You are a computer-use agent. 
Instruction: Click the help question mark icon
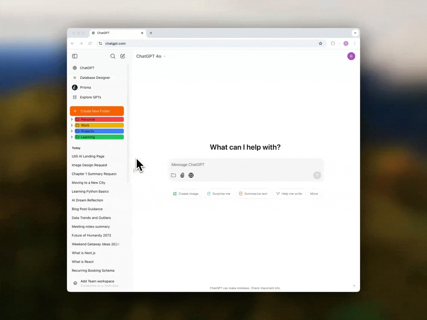point(354,286)
